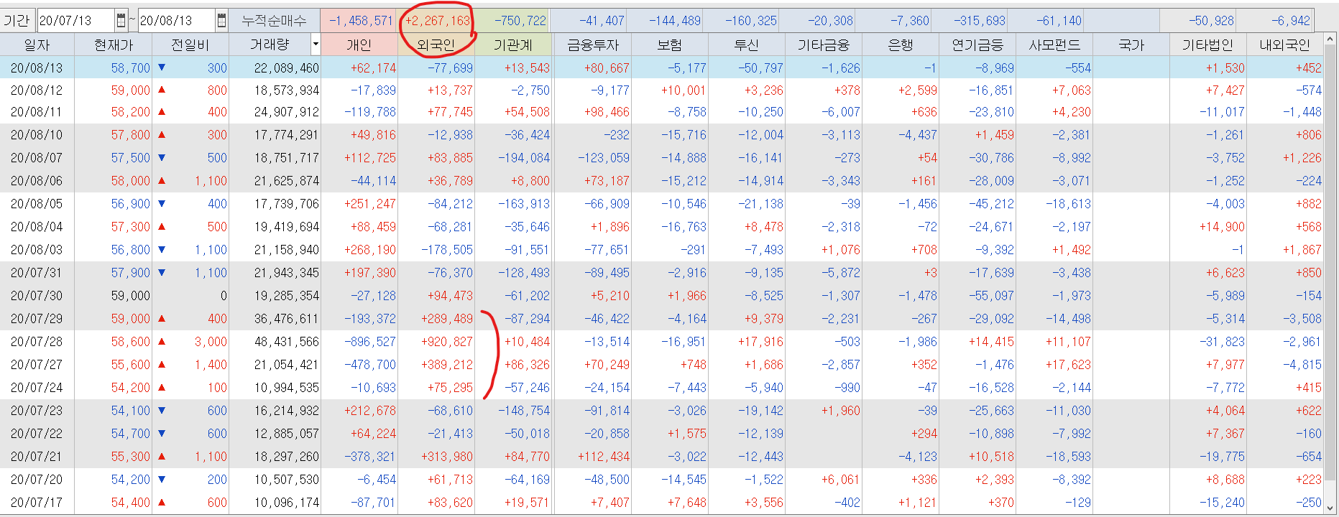The width and height of the screenshot is (1339, 517).
Task: Select the 금융투자 column header
Action: (x=592, y=45)
